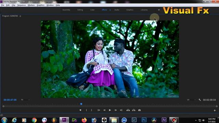Open DaVinci Resolve from taskbar
The width and height of the screenshot is (219, 123).
tap(154, 120)
